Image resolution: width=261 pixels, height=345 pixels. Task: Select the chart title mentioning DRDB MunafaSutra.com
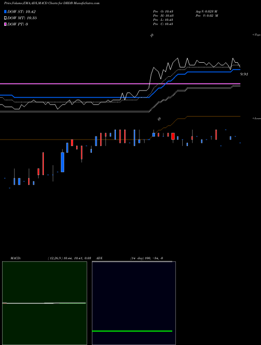pos(52,4)
